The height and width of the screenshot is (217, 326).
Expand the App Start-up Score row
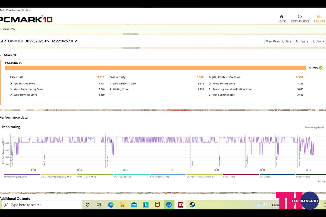click(11, 84)
